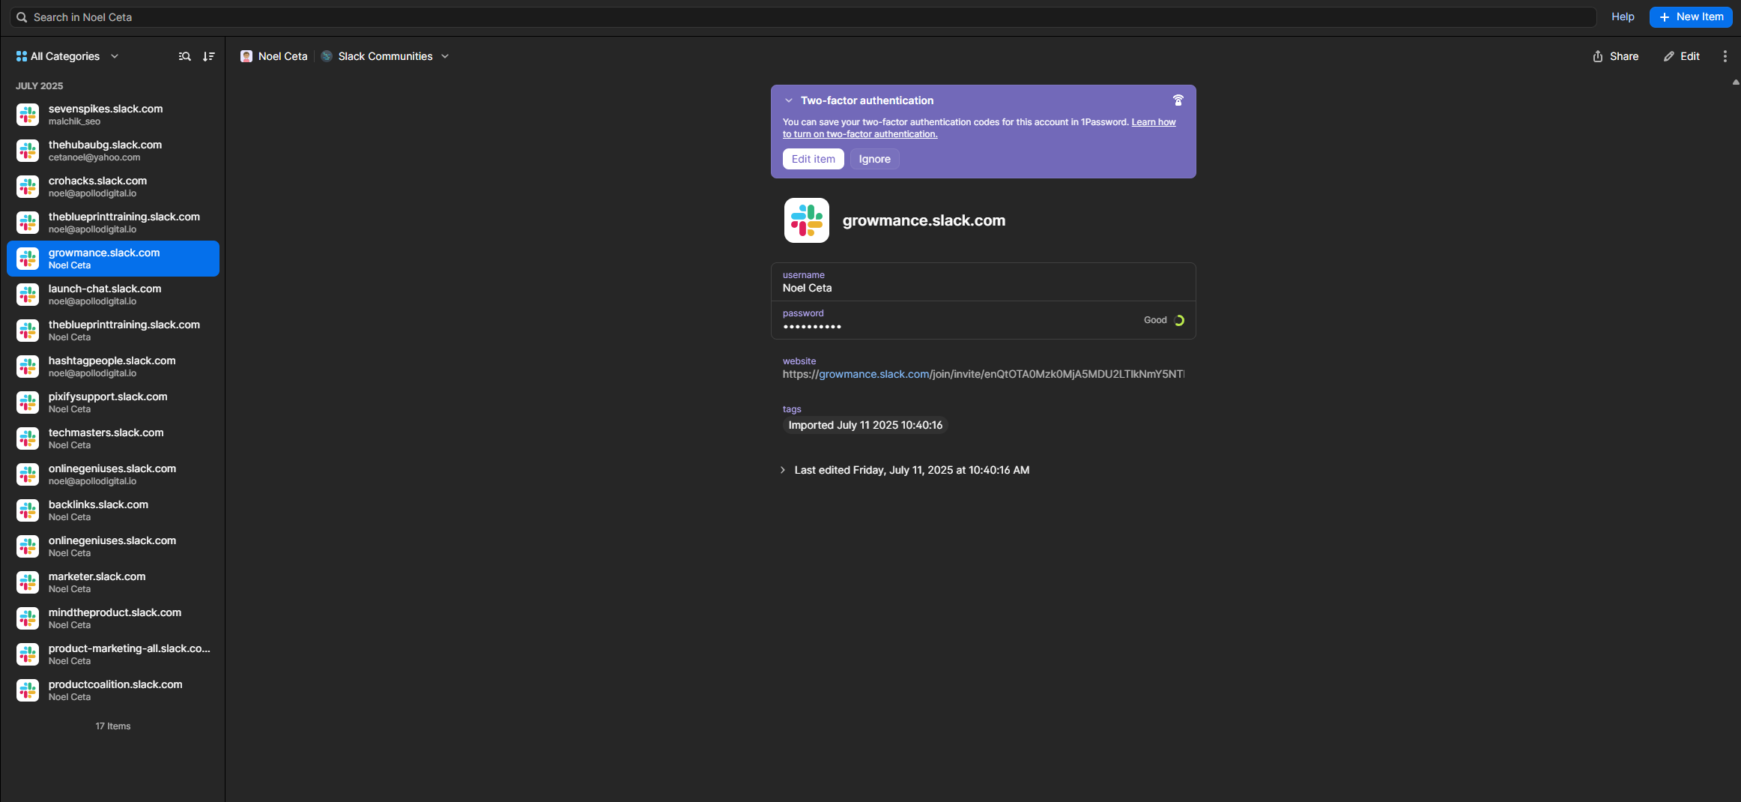Select backlinks.slack.com entry text
The width and height of the screenshot is (1741, 802).
[x=98, y=504]
